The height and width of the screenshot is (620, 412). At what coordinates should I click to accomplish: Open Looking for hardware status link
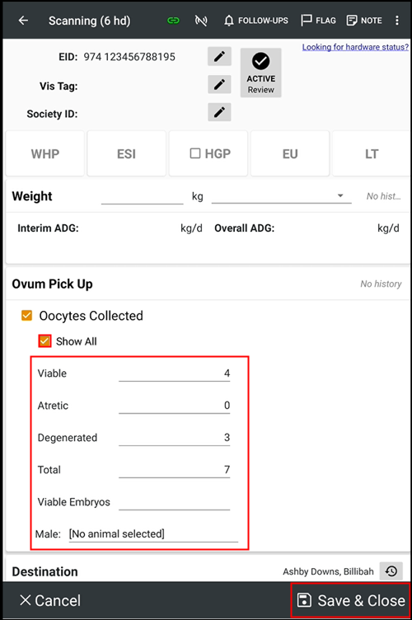pos(355,47)
